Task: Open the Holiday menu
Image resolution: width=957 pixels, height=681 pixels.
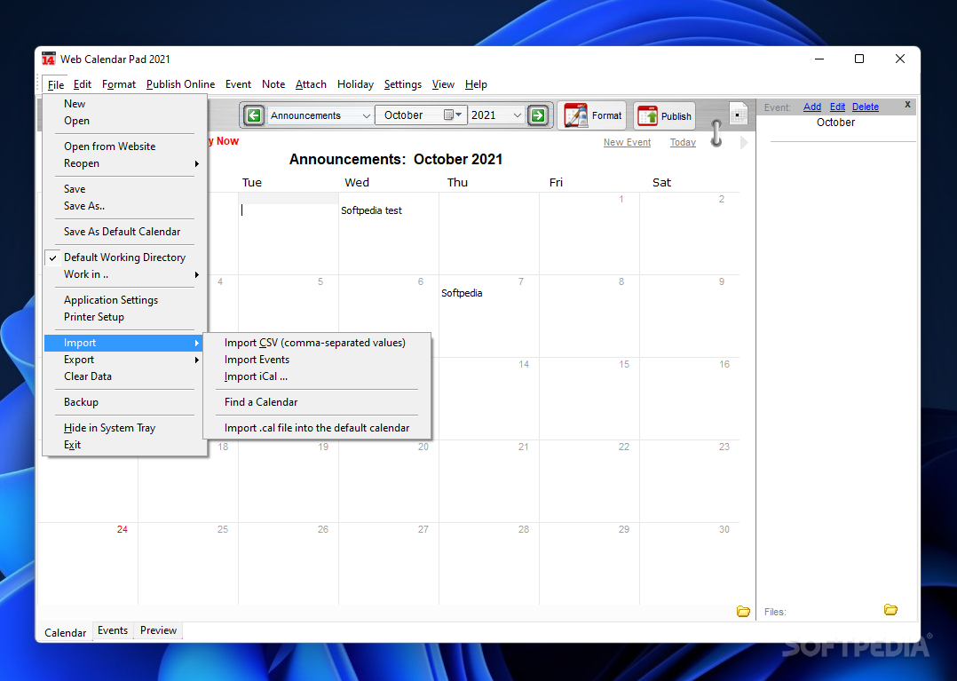Action: tap(355, 84)
